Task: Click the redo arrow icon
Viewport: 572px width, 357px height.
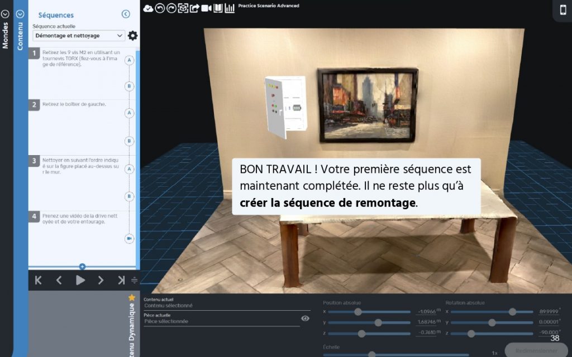Action: pyautogui.click(x=171, y=8)
